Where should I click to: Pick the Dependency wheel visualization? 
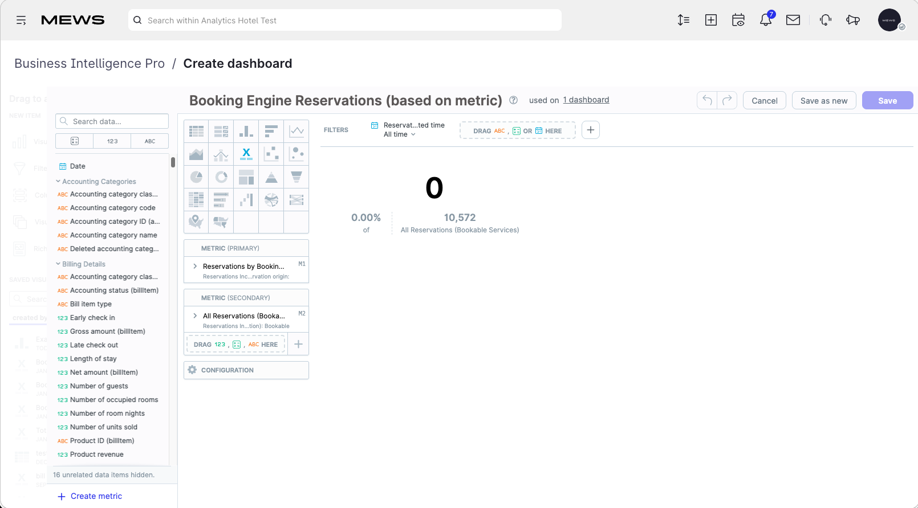(271, 199)
